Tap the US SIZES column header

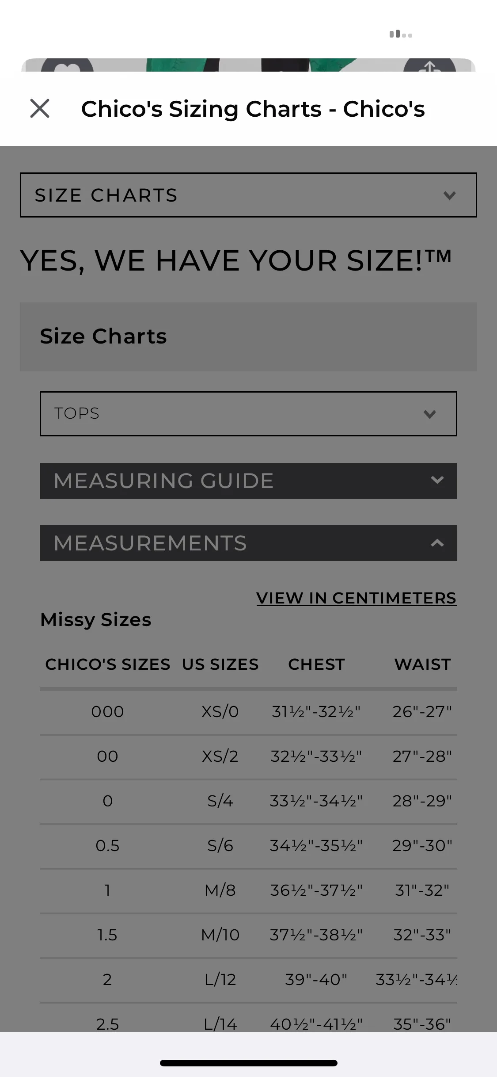(x=220, y=664)
